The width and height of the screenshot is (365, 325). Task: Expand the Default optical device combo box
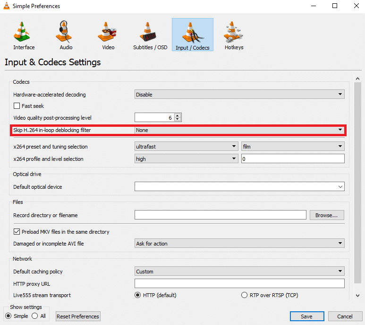click(x=239, y=187)
